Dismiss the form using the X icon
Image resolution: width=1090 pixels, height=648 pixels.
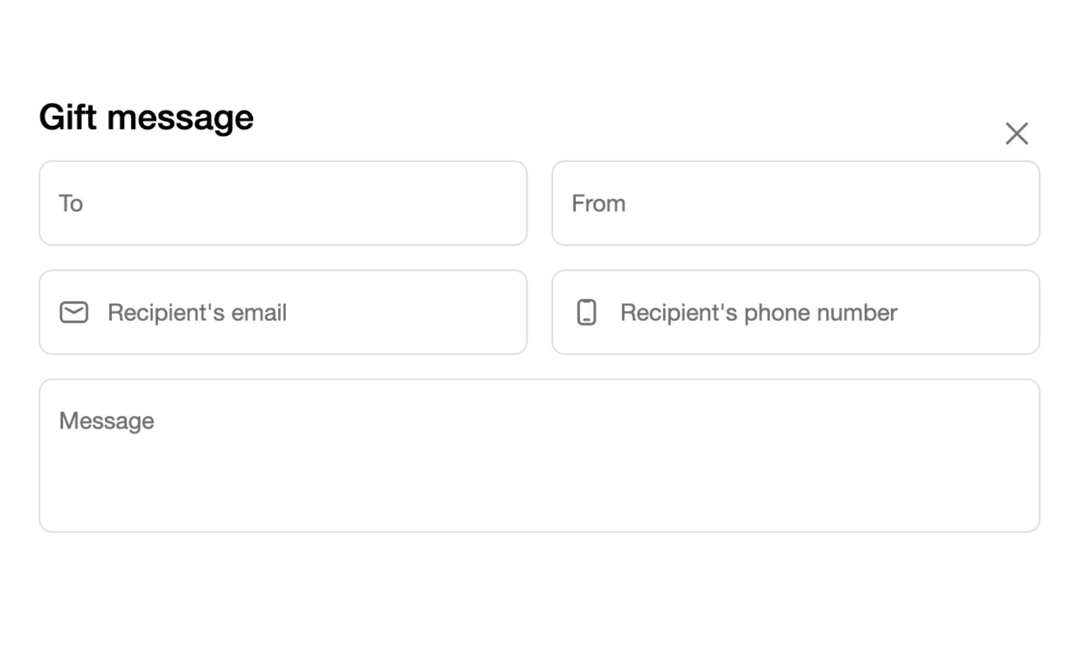[x=1016, y=134]
